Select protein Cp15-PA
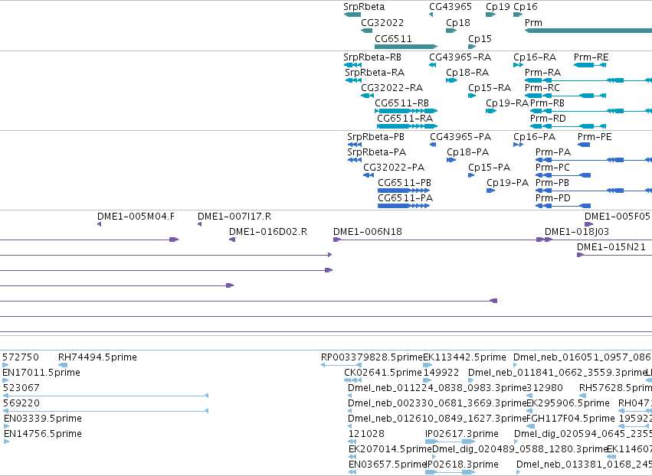This screenshot has height=476, width=652. pos(471,175)
